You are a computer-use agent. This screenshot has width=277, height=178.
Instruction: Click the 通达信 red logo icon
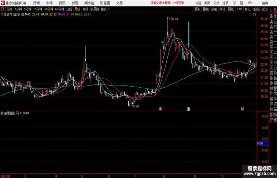pyautogui.click(x=3, y=3)
